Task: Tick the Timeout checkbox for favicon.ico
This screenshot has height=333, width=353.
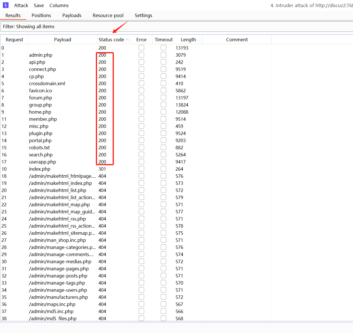Action: [x=164, y=90]
